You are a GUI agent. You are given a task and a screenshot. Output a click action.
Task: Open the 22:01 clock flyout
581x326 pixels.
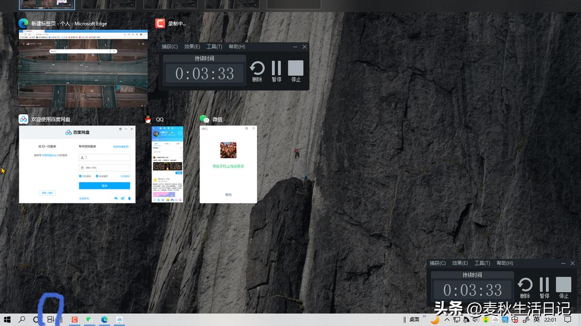[x=550, y=320]
